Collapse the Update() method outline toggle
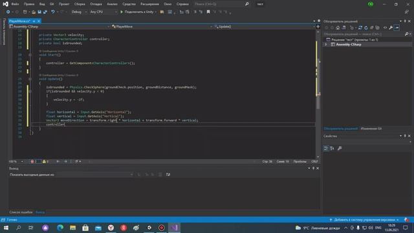This screenshot has height=233, width=414. [x=30, y=79]
